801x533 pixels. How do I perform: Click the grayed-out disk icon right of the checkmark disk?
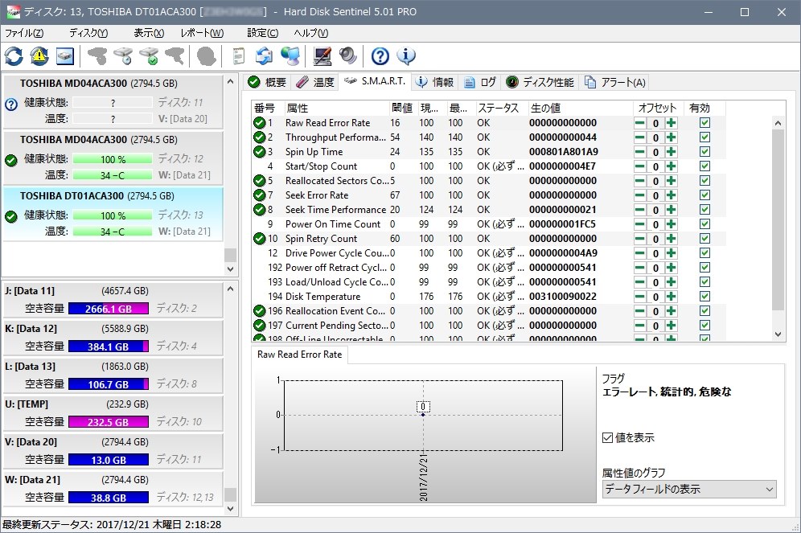coord(175,56)
